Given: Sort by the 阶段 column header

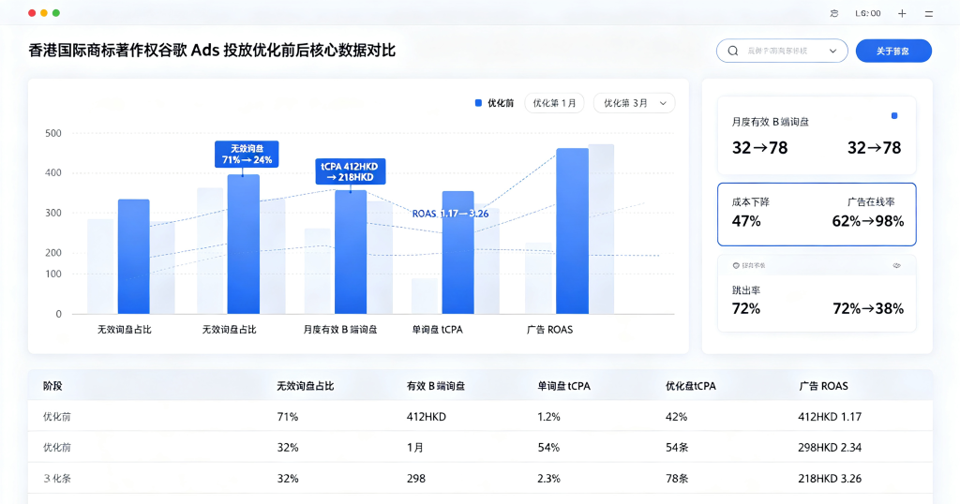Looking at the screenshot, I should point(52,386).
